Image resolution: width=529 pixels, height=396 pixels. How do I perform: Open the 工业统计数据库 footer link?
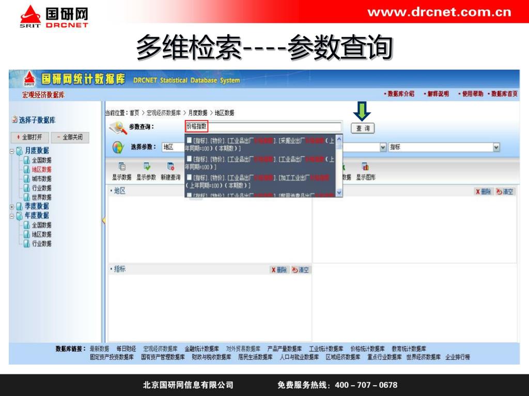326,349
